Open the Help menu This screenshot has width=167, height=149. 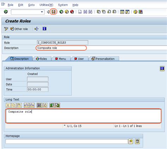click(x=75, y=5)
